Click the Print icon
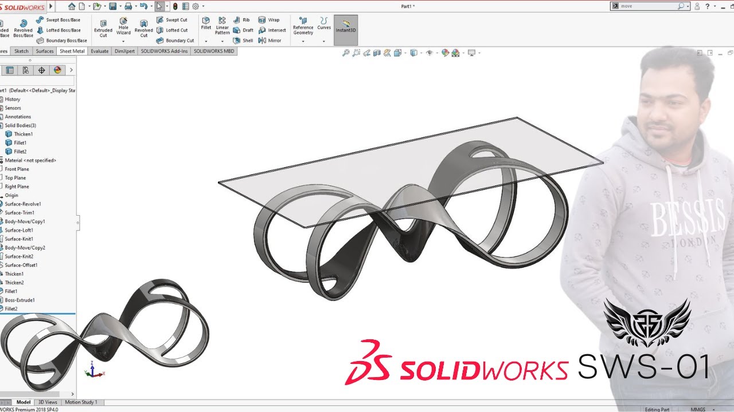The height and width of the screenshot is (412, 734). [128, 6]
